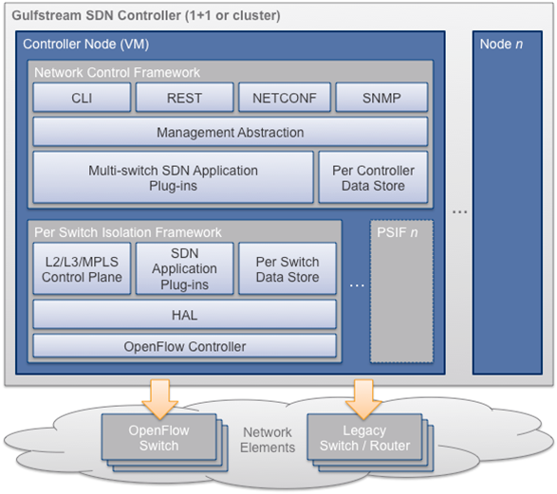Viewport: 557px width, 494px height.
Task: Select Multi-switch SDN Application Plug-ins block
Action: [173, 177]
